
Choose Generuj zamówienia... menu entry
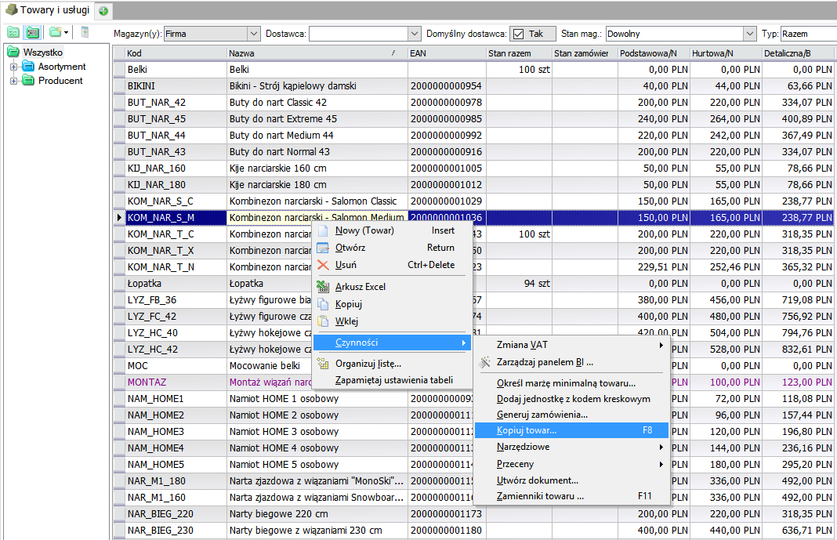coord(571,415)
